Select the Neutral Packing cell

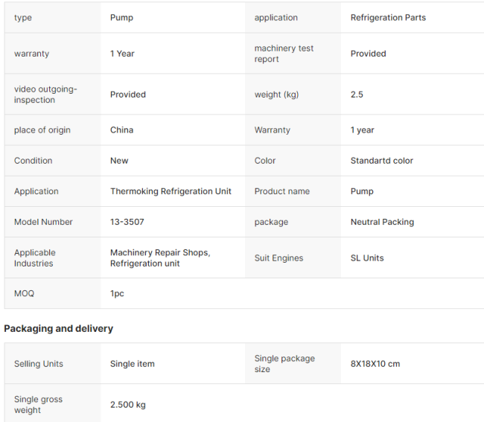382,222
